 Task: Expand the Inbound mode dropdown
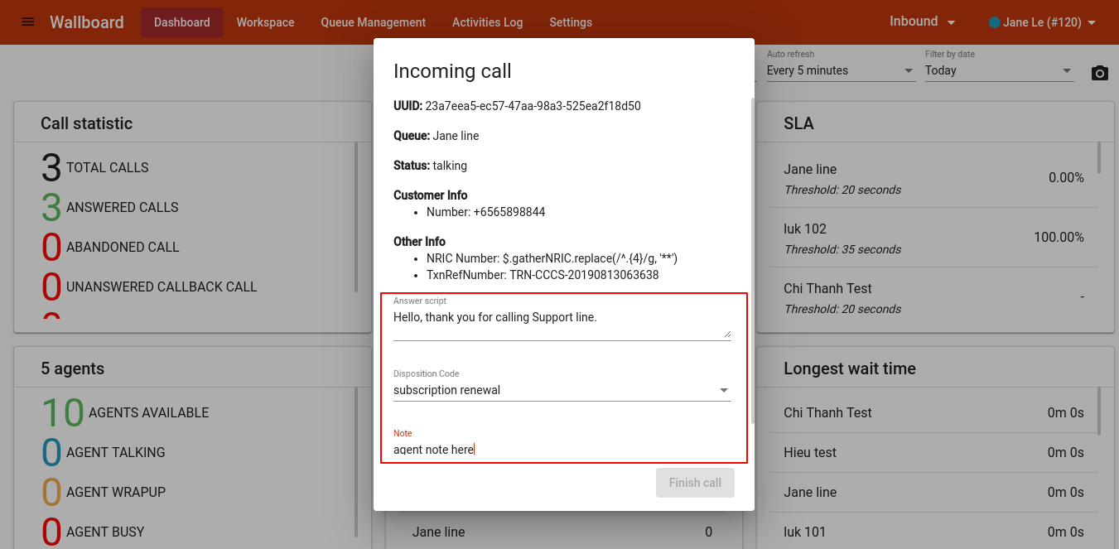(x=922, y=22)
